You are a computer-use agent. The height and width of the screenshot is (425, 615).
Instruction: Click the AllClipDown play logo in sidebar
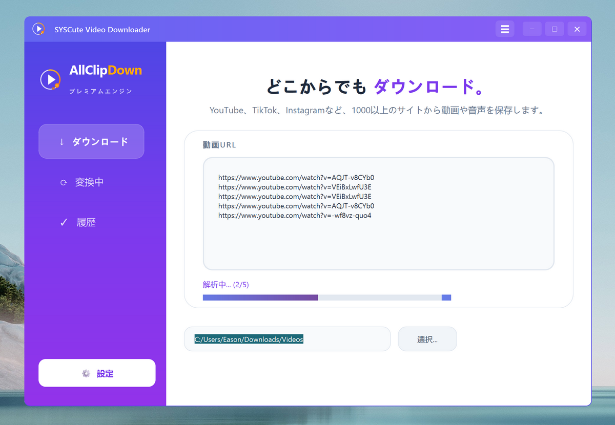click(x=50, y=79)
